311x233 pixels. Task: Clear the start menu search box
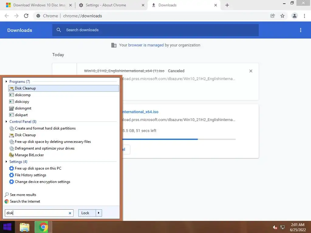tap(70, 213)
